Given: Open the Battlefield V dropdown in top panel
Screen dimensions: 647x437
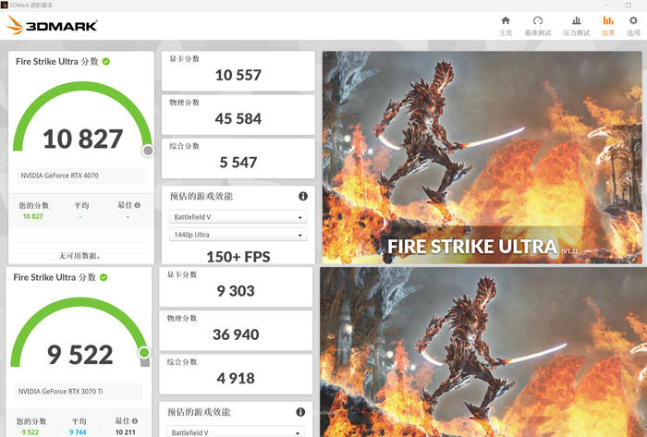Looking at the screenshot, I should click(x=238, y=217).
